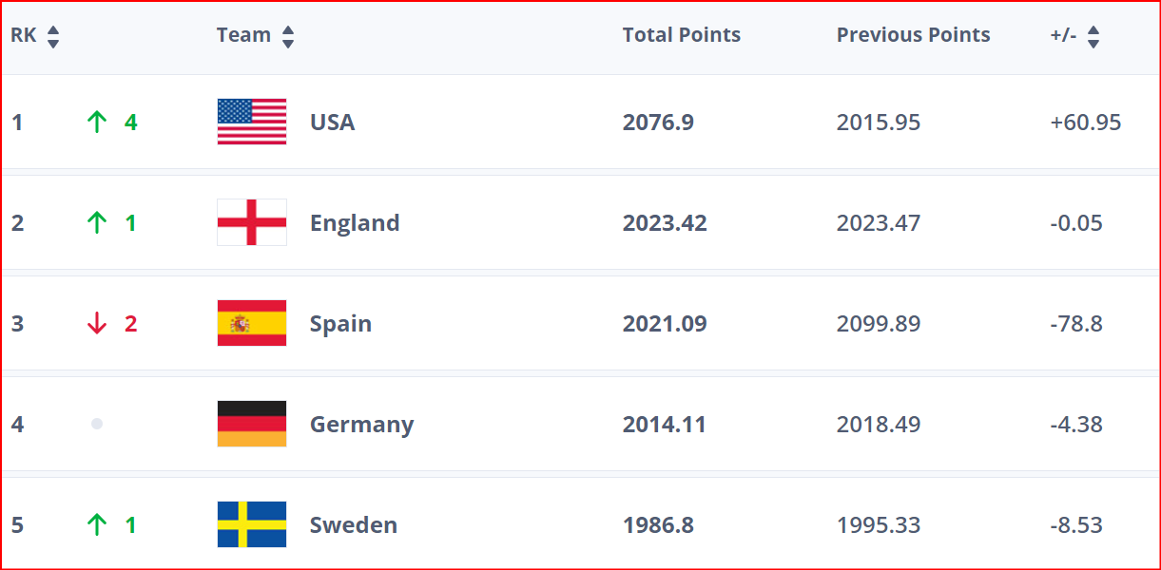Select the Total Points column header
1161x570 pixels.
681,35
